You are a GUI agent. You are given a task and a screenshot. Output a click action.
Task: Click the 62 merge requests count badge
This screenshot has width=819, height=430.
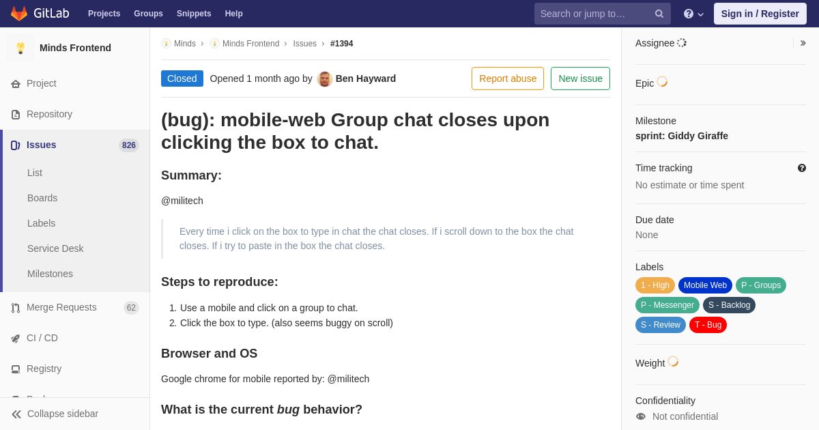[x=131, y=308]
